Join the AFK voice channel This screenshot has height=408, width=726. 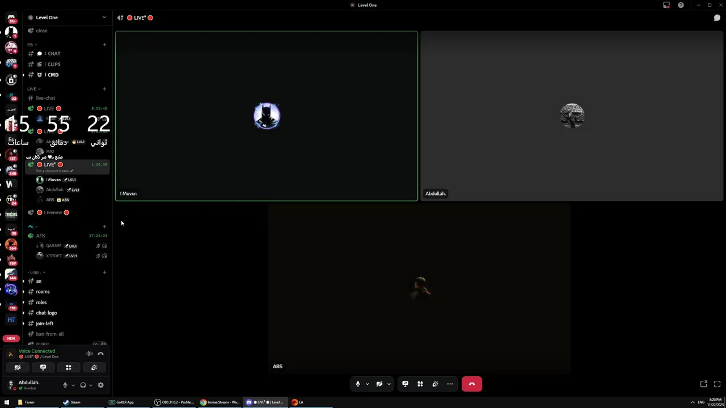(x=67, y=236)
